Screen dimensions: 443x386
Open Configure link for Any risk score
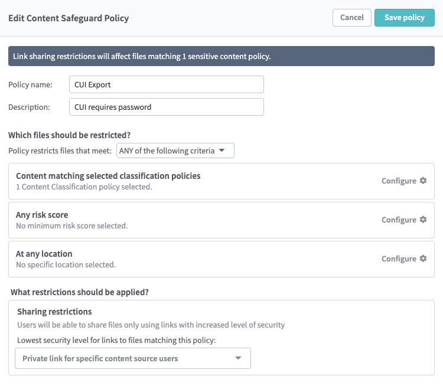point(399,220)
